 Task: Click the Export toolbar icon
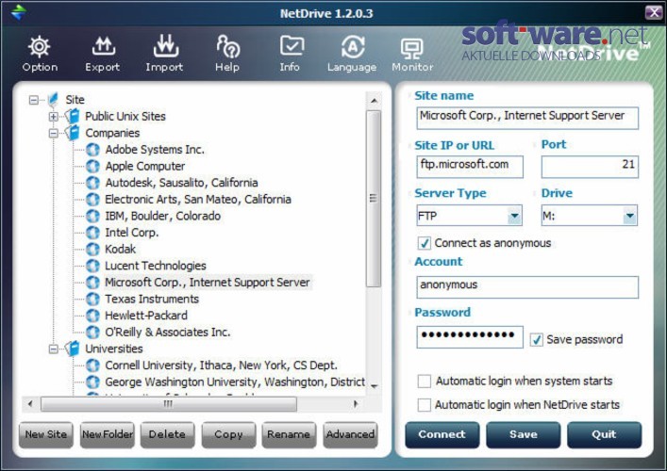(x=103, y=47)
